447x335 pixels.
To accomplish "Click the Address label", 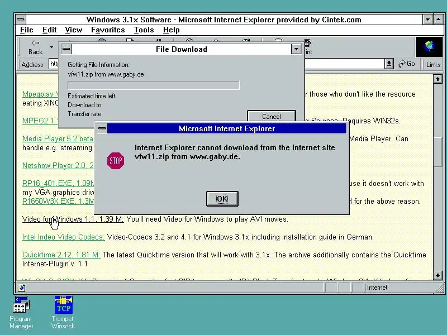I will tap(32, 65).
